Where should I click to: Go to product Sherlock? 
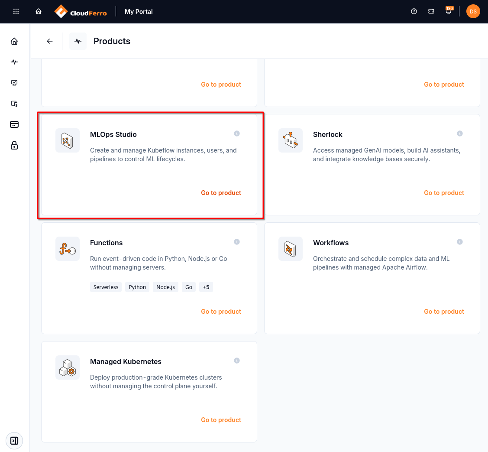tap(444, 193)
